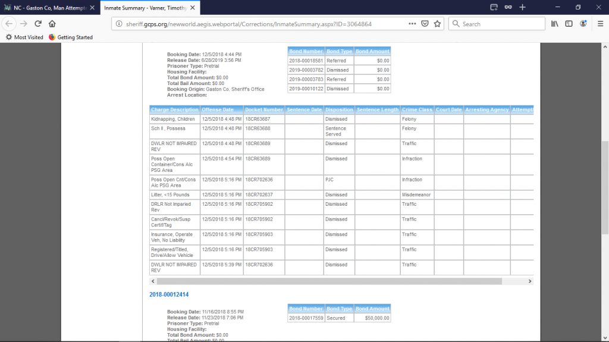
Task: Click the browser Back arrow button
Action: point(9,24)
